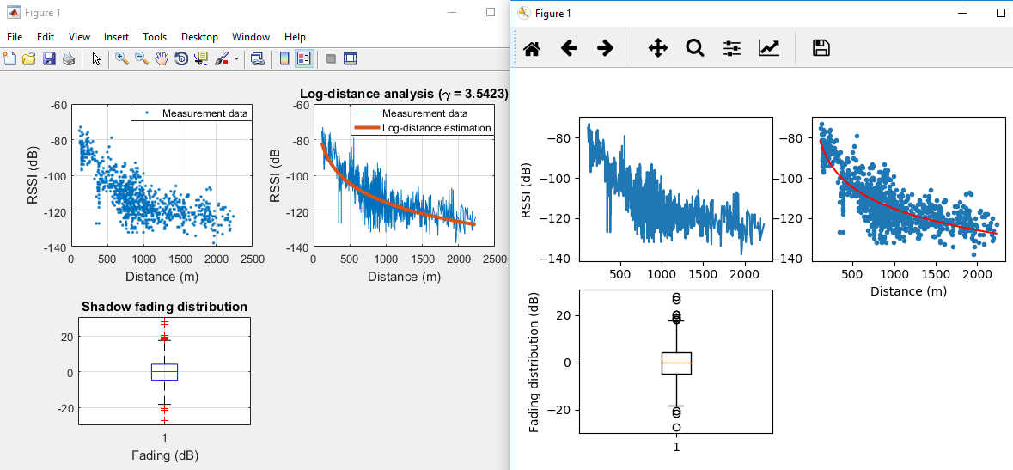
Task: Open the Desktop menu
Action: click(x=199, y=37)
